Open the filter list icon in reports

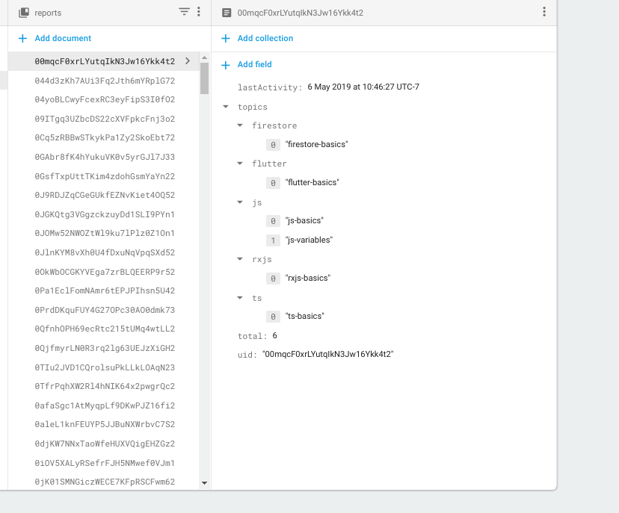(x=184, y=12)
